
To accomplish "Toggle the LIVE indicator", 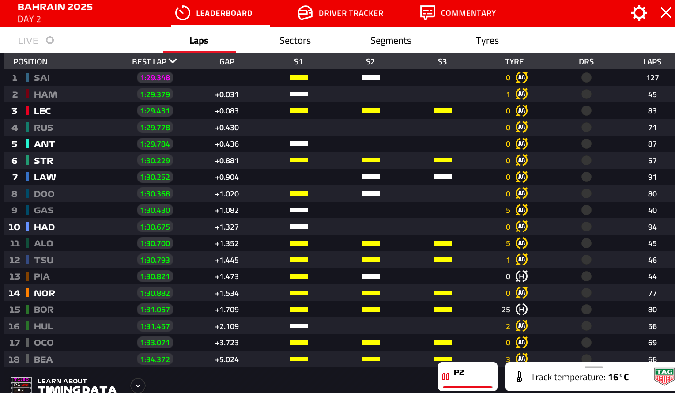I will pyautogui.click(x=36, y=41).
